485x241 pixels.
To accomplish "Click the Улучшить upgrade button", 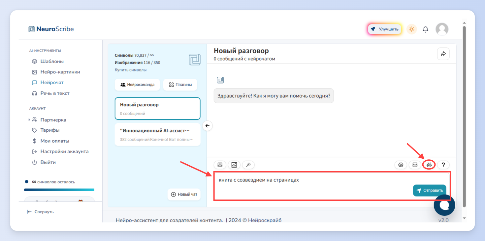I will pyautogui.click(x=385, y=29).
